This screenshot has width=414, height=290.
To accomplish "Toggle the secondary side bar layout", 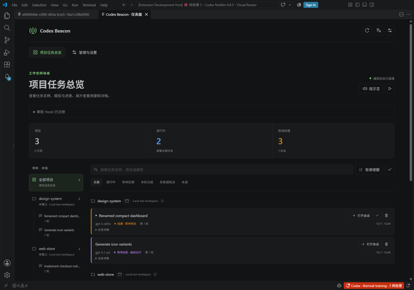I will pos(372,5).
